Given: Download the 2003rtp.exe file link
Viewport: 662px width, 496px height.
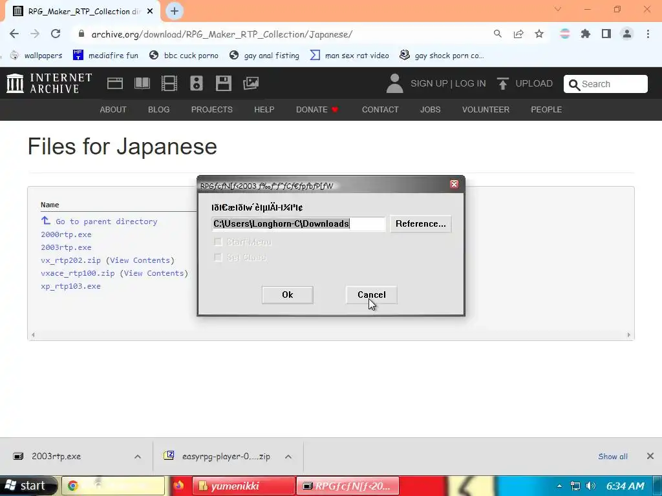Looking at the screenshot, I should tap(67, 247).
